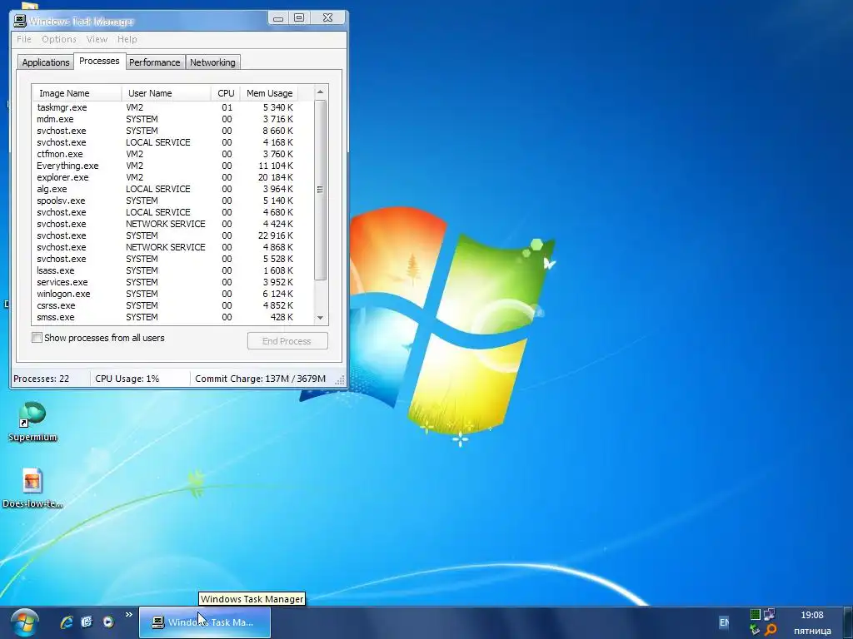Select svchost.exe using 5 528 K memory

coord(165,260)
